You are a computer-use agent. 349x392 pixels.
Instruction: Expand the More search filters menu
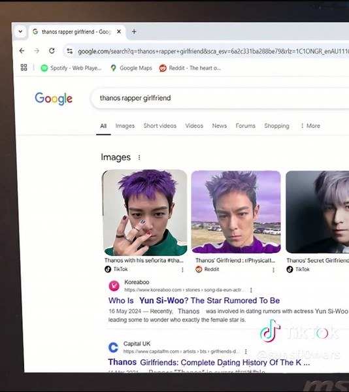[310, 125]
